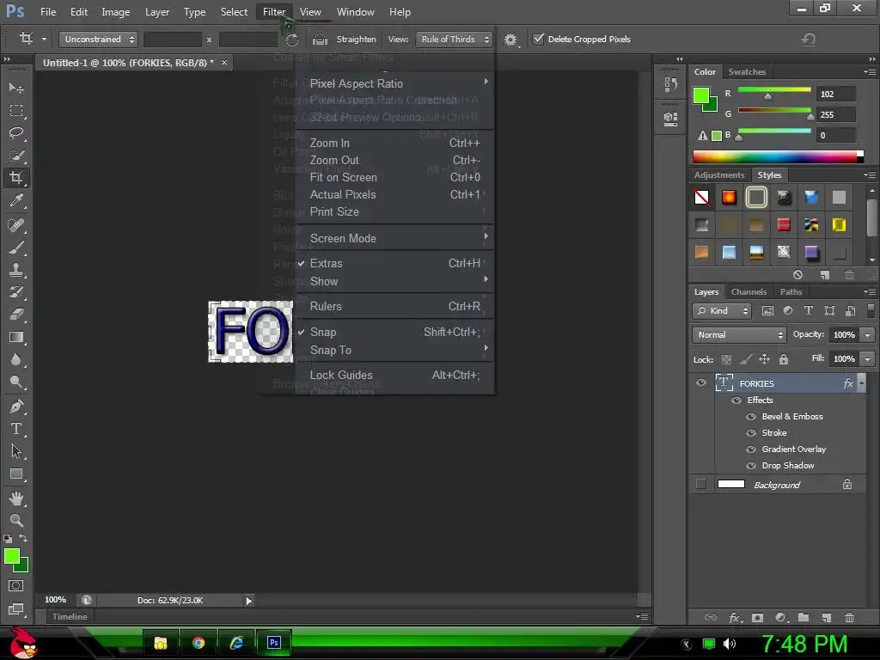Click the Straighten level icon

tap(320, 40)
